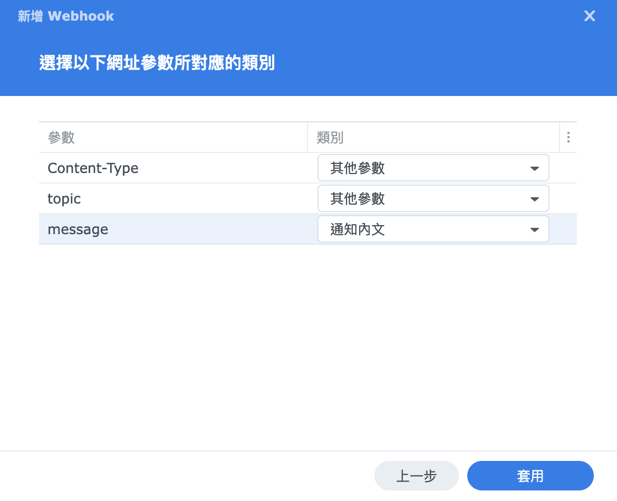Click the blank cell right of Content-Type dropdown

pos(563,168)
